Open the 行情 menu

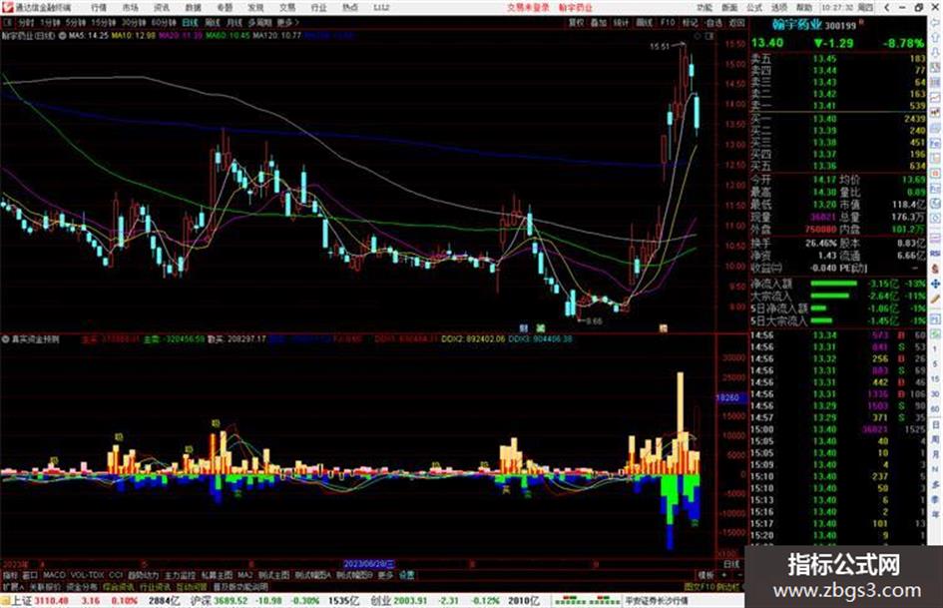99,8
